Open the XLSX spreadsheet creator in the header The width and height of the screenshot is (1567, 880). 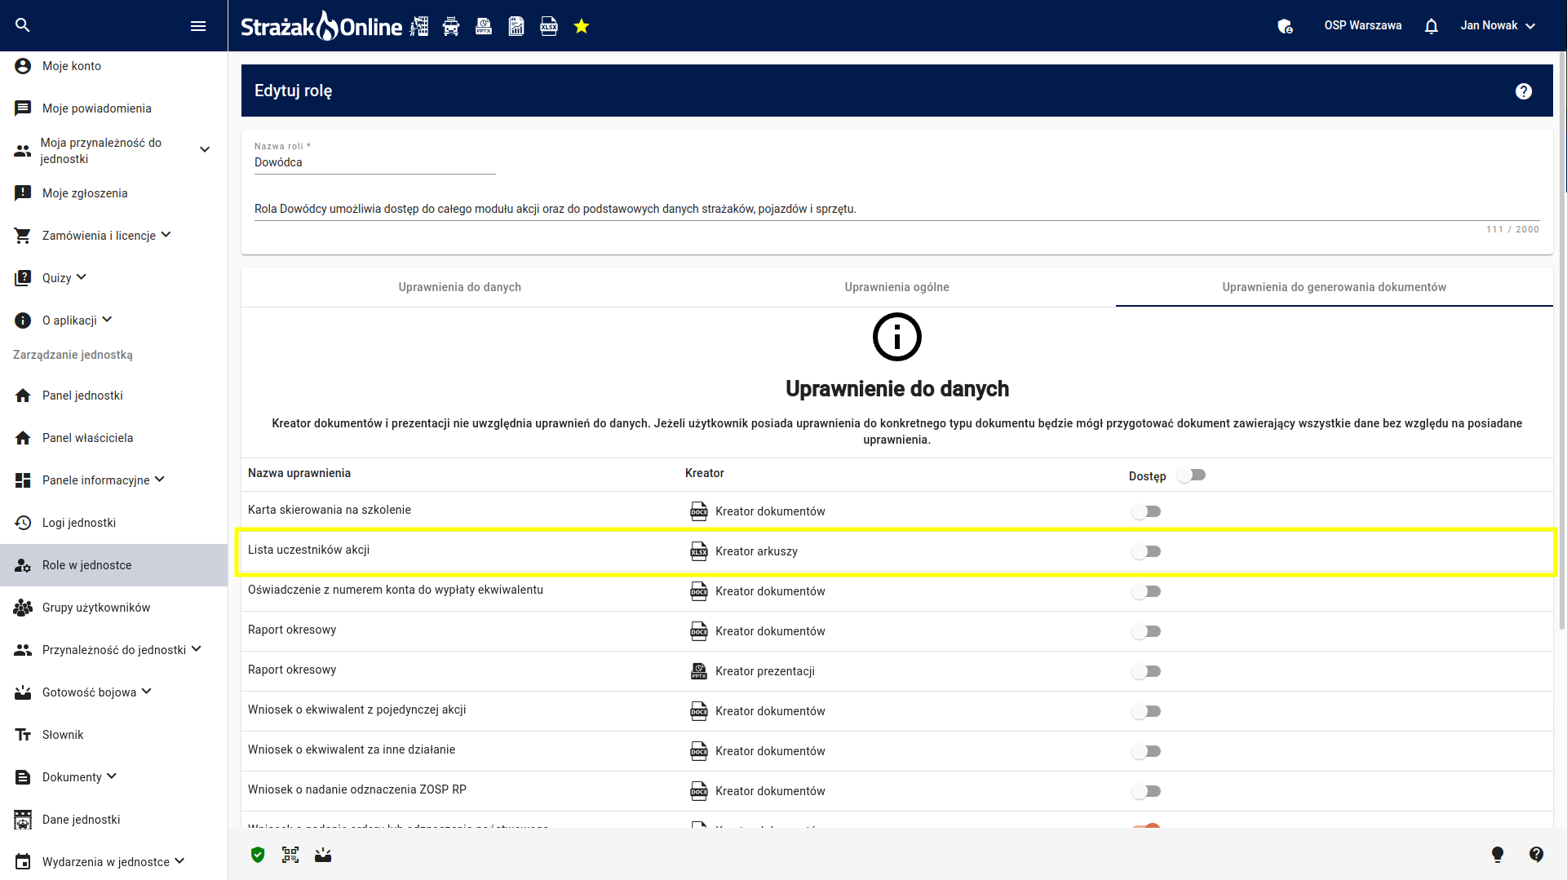(x=549, y=26)
